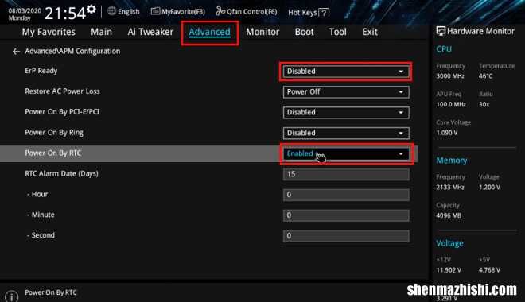The height and width of the screenshot is (302, 525).
Task: Click the Memory heading in Hardware Monitor
Action: click(452, 161)
